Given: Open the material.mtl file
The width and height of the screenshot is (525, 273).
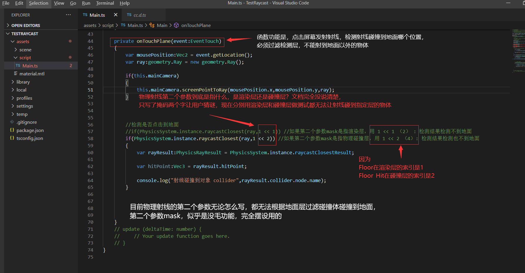Looking at the screenshot, I should (32, 74).
